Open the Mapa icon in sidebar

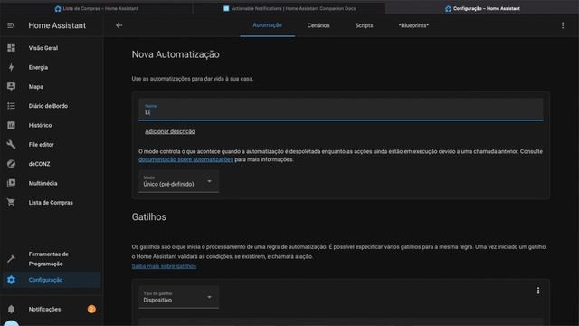pyautogui.click(x=11, y=87)
